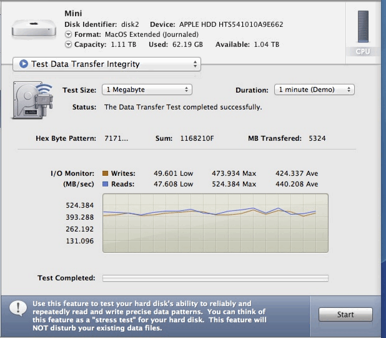Click the Sum value 1168210F
The height and width of the screenshot is (338, 386).
[x=197, y=138]
